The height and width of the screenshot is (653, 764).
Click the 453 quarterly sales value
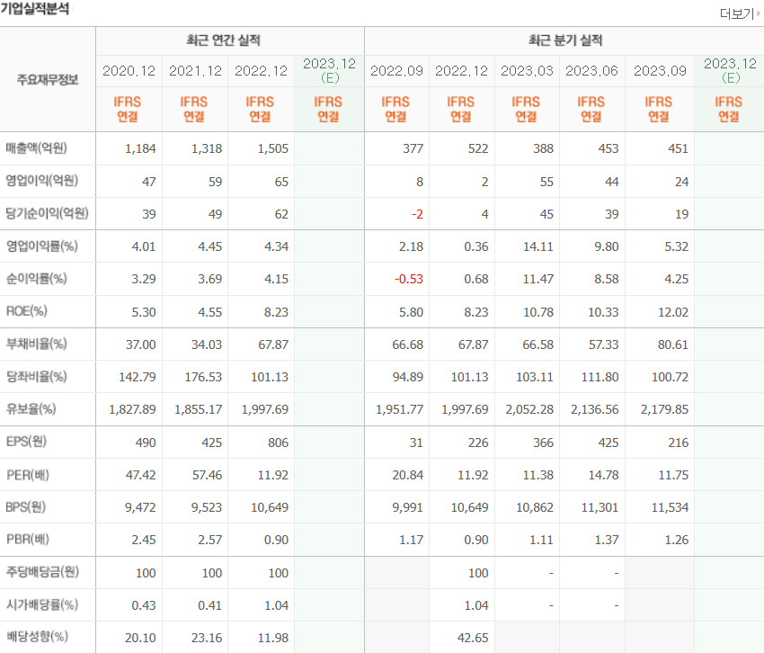click(609, 148)
